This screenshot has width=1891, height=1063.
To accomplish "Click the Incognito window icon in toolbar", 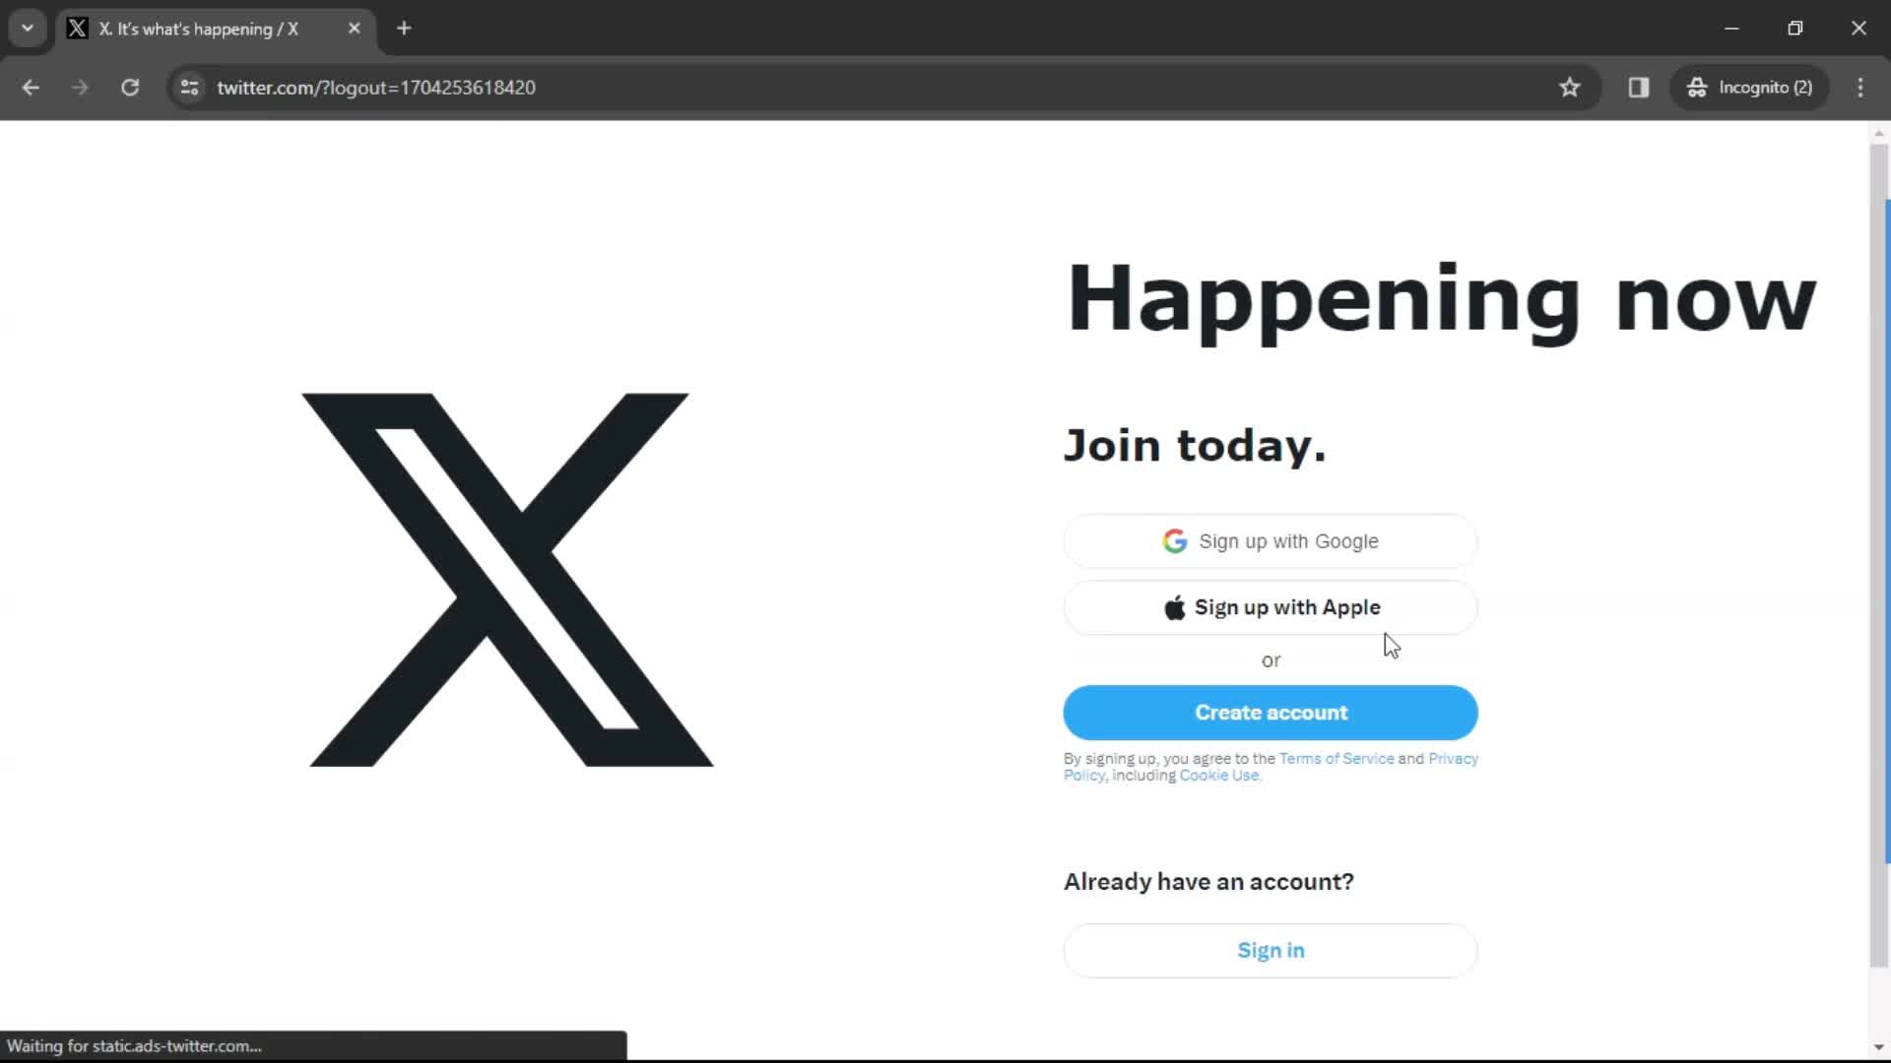I will (1696, 87).
